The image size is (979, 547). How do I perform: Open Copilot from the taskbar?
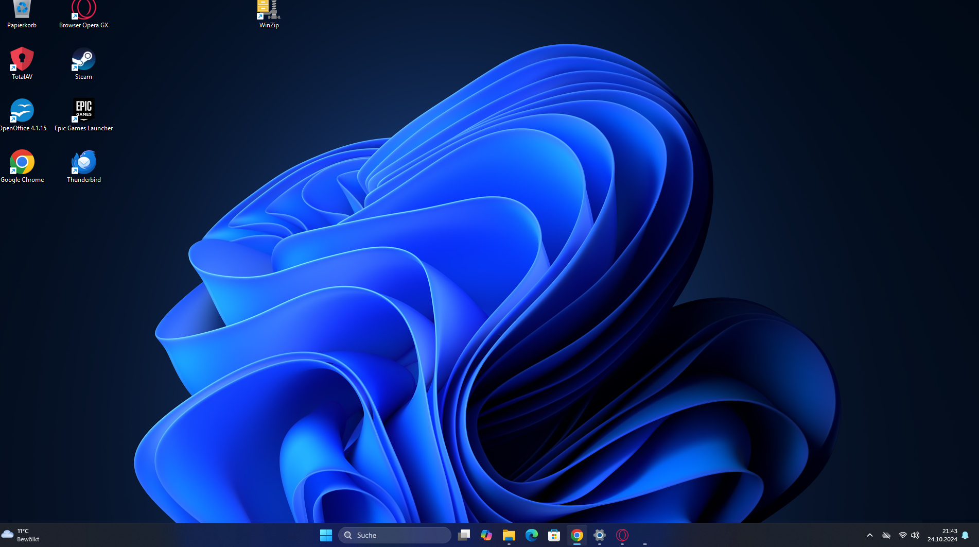tap(486, 535)
